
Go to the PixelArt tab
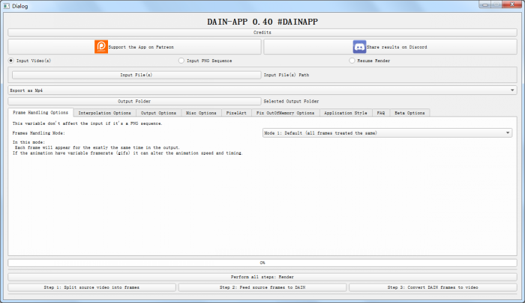point(236,113)
